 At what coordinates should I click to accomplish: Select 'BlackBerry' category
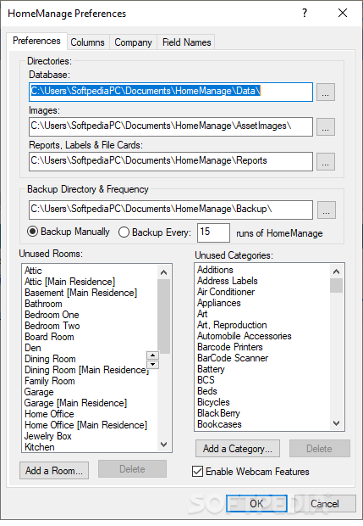218,414
